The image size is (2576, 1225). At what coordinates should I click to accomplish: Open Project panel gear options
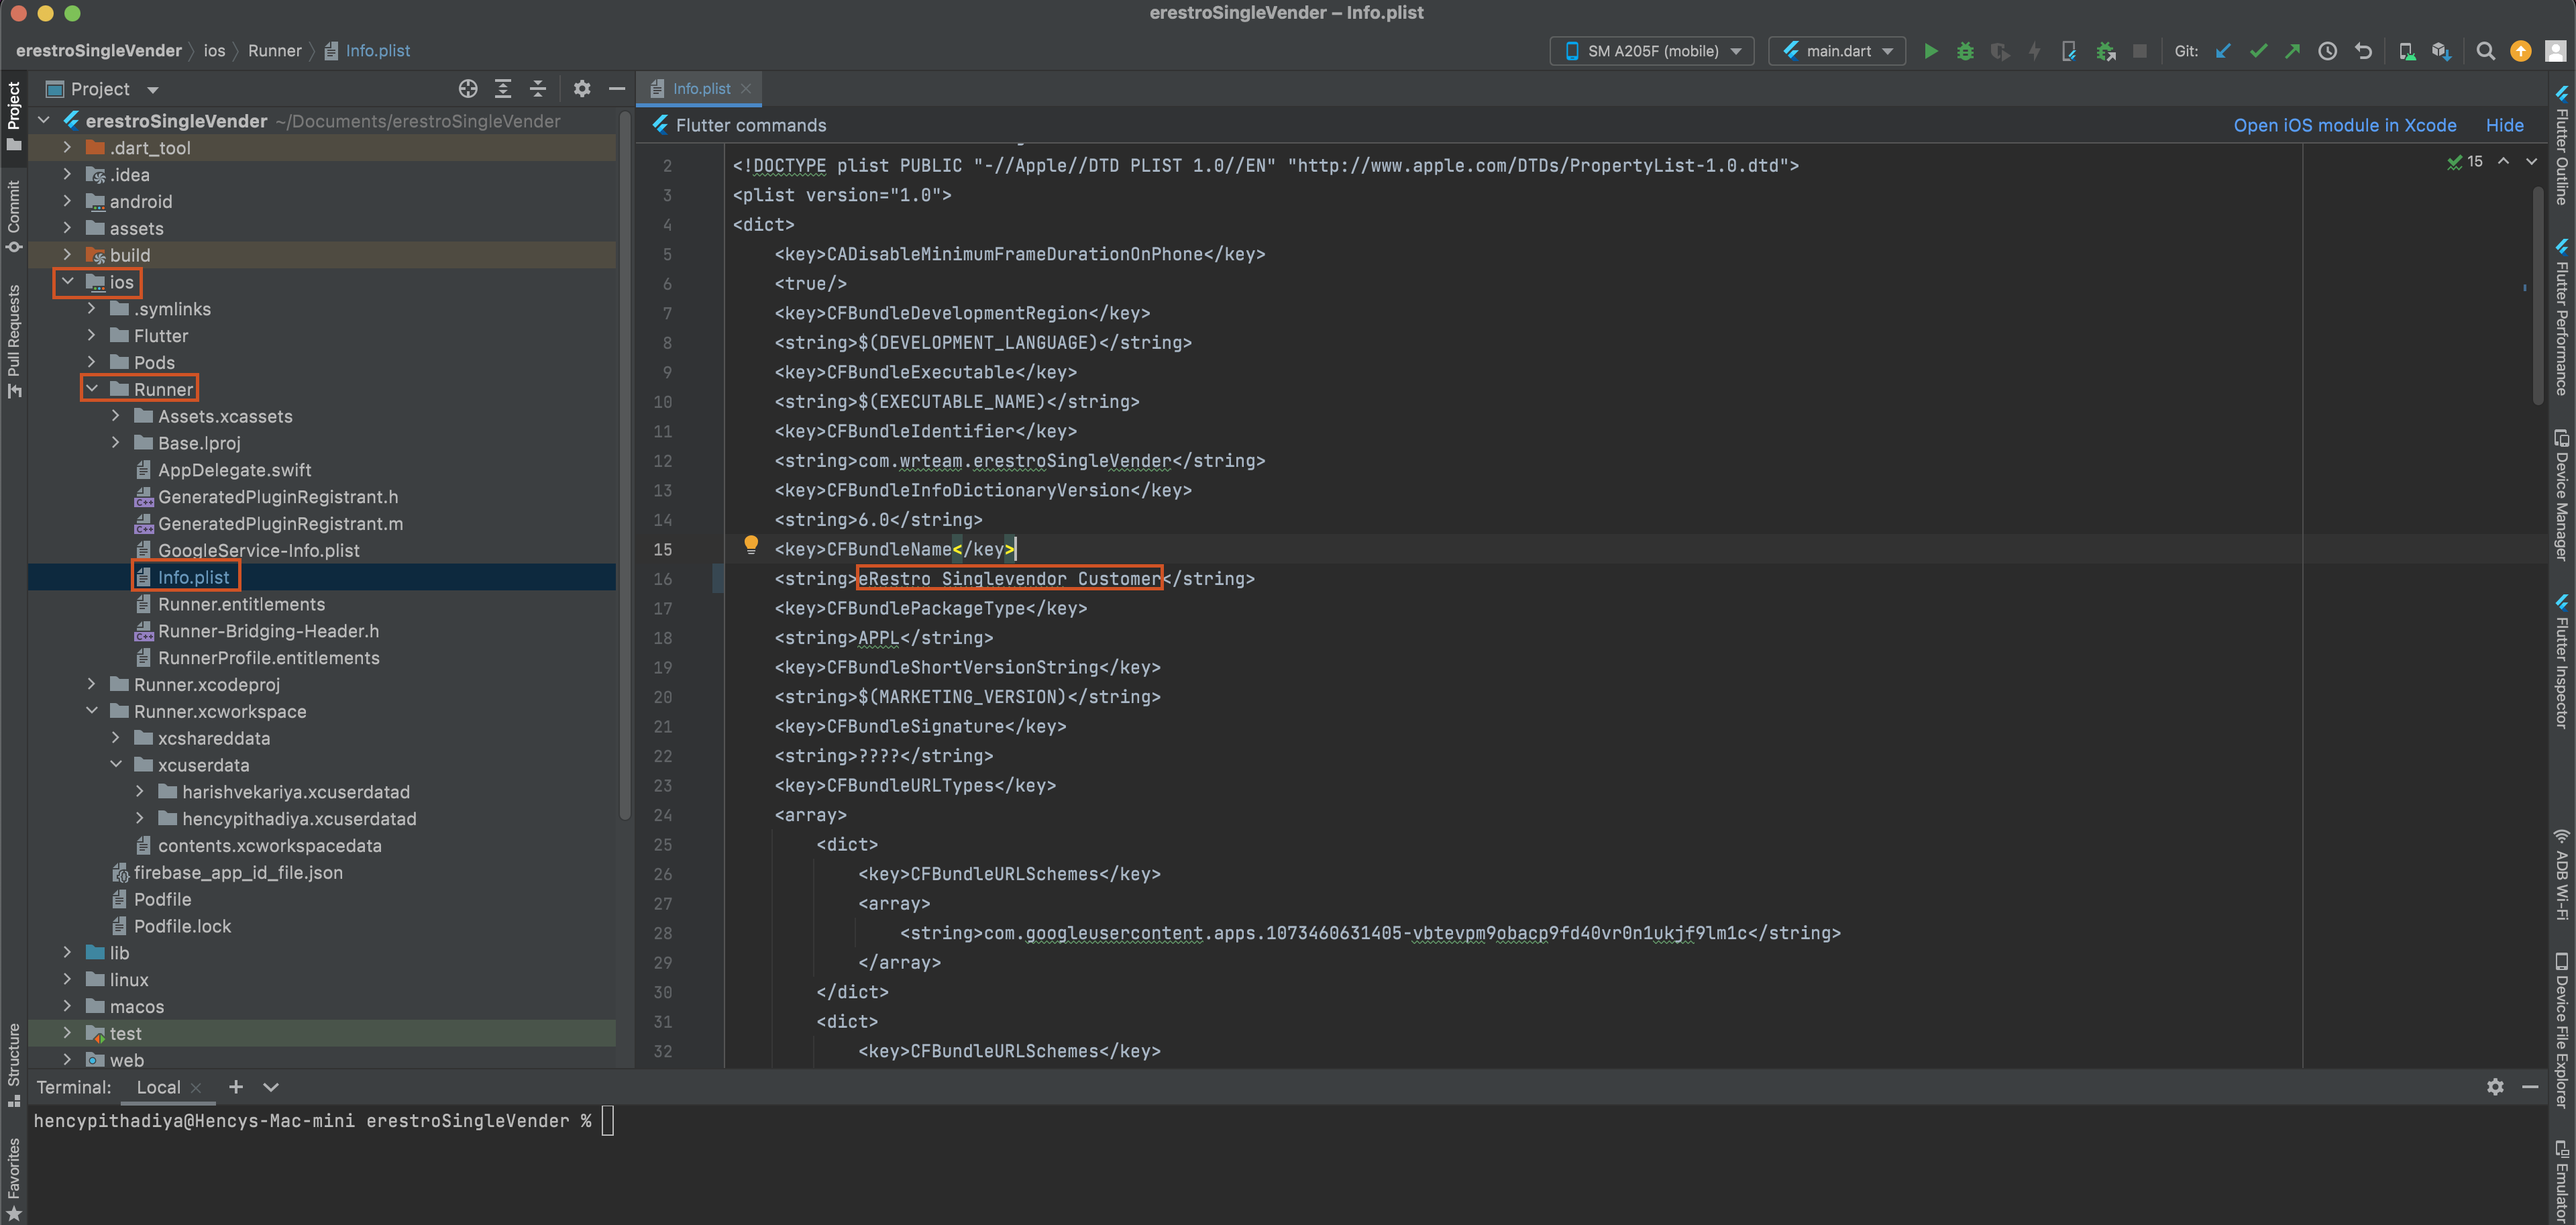coord(581,89)
